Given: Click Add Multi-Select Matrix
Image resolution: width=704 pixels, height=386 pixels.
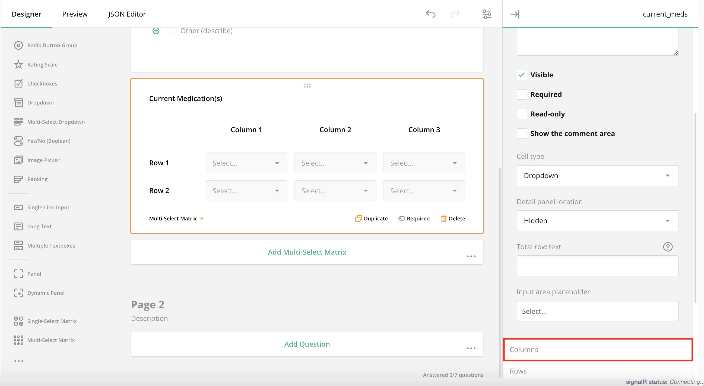Looking at the screenshot, I should coord(307,252).
